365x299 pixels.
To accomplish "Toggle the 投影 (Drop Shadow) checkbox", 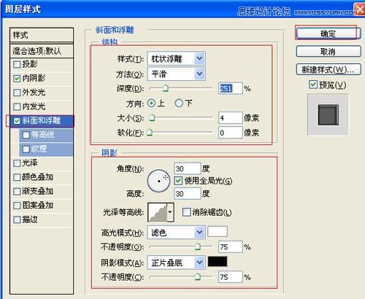I will (17, 64).
